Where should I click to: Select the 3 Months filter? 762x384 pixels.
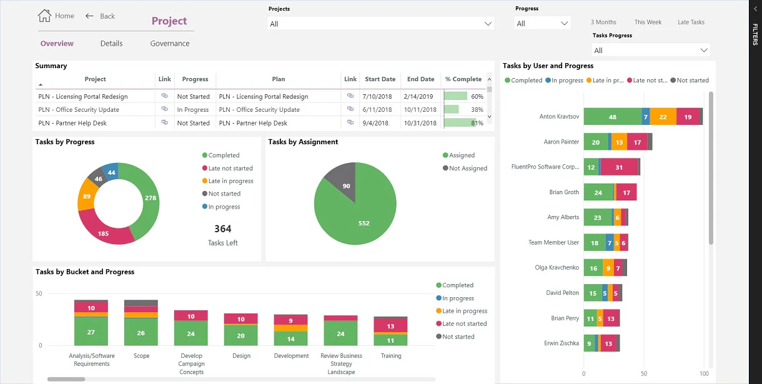point(603,22)
